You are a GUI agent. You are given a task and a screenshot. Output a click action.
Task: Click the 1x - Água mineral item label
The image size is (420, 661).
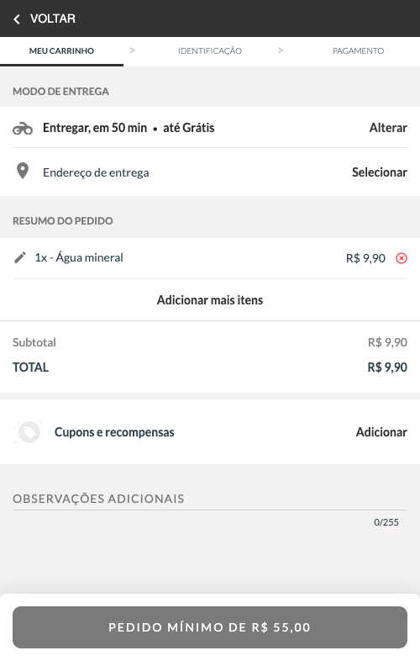[x=79, y=257]
